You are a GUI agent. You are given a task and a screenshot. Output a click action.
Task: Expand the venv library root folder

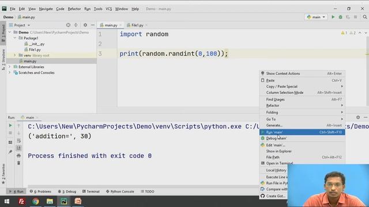click(15, 55)
